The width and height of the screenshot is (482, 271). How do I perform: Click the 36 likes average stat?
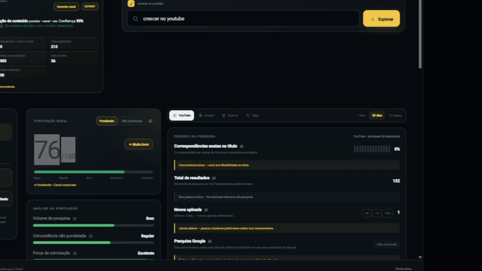pyautogui.click(x=53, y=61)
